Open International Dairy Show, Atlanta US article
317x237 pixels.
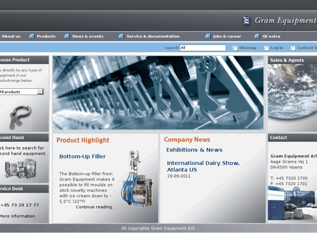coord(203,166)
